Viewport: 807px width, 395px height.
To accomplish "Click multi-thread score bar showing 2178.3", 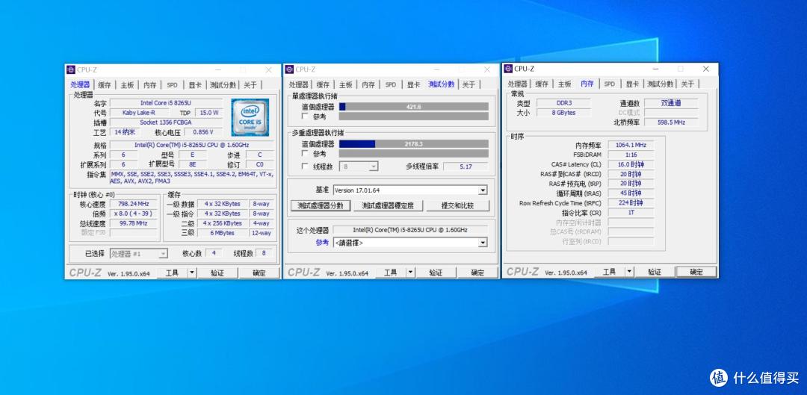I will coord(414,144).
